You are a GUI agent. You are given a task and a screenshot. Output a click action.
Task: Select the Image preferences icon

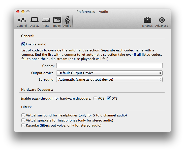(56, 22)
